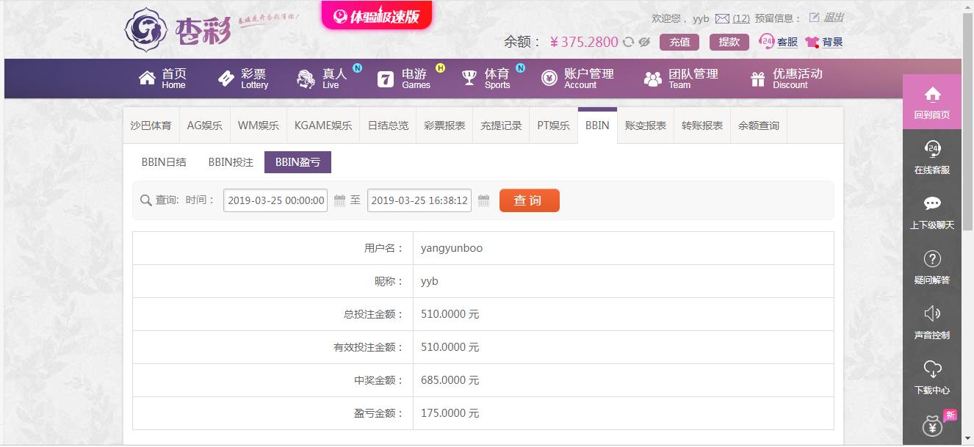Click the 体验极速版 banner at top
The image size is (974, 447).
(376, 15)
